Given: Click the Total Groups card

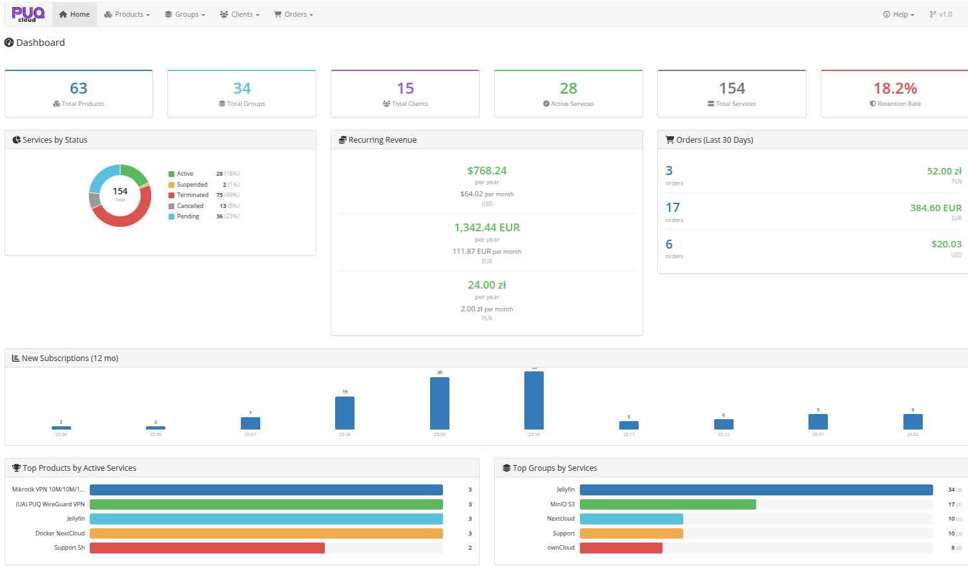Looking at the screenshot, I should click(242, 93).
